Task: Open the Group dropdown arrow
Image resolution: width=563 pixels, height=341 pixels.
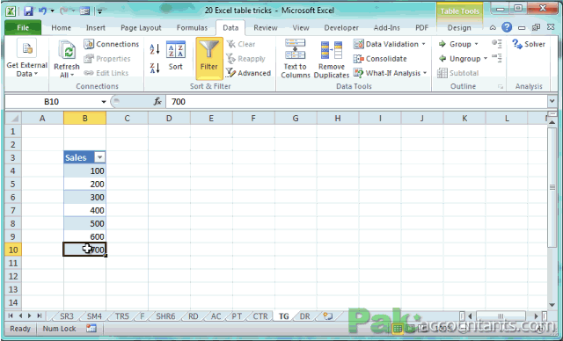Action: click(x=477, y=44)
